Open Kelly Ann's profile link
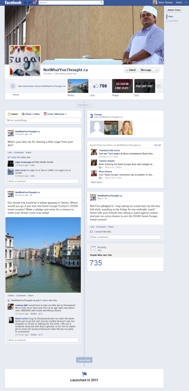The height and width of the screenshot is (391, 189). pyautogui.click(x=16, y=157)
